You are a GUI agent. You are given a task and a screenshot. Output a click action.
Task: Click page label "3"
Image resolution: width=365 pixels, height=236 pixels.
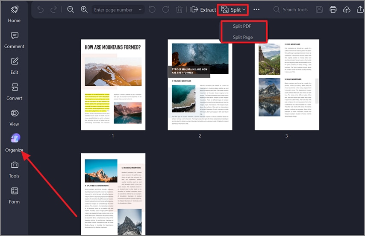[x=286, y=136]
